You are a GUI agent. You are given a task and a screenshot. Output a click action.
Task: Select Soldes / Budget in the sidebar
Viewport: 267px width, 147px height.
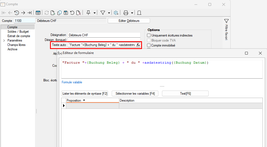pos(18,32)
